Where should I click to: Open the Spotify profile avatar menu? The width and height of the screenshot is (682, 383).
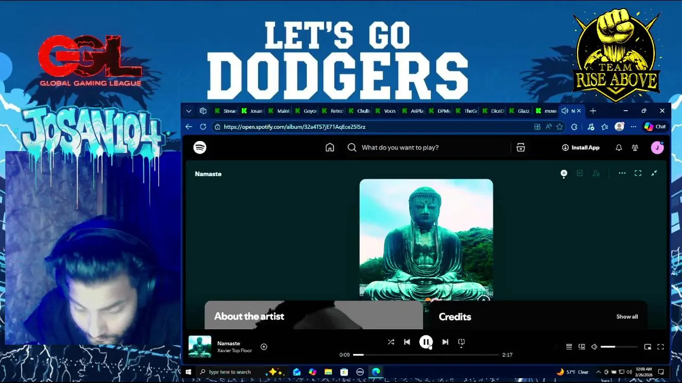coord(657,147)
